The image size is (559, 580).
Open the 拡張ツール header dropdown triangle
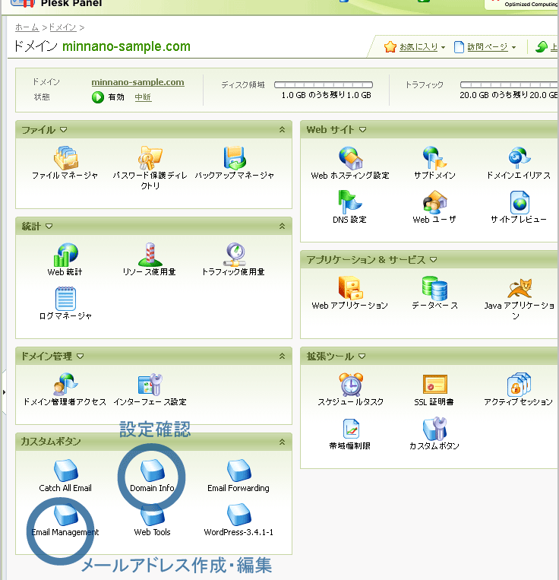tap(362, 357)
